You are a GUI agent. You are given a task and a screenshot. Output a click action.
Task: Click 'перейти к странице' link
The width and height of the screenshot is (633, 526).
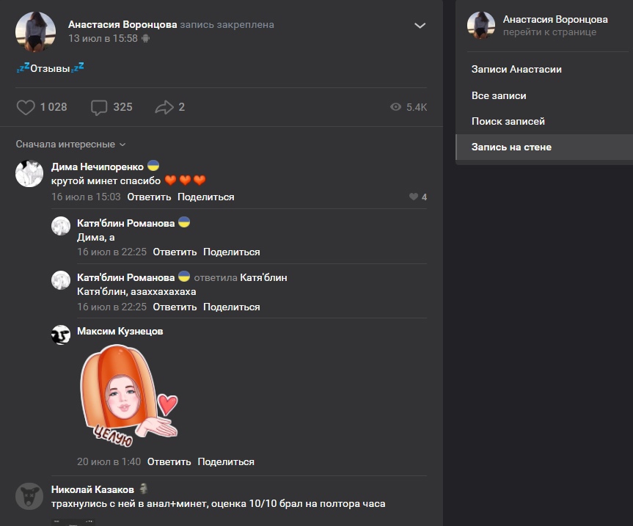549,32
